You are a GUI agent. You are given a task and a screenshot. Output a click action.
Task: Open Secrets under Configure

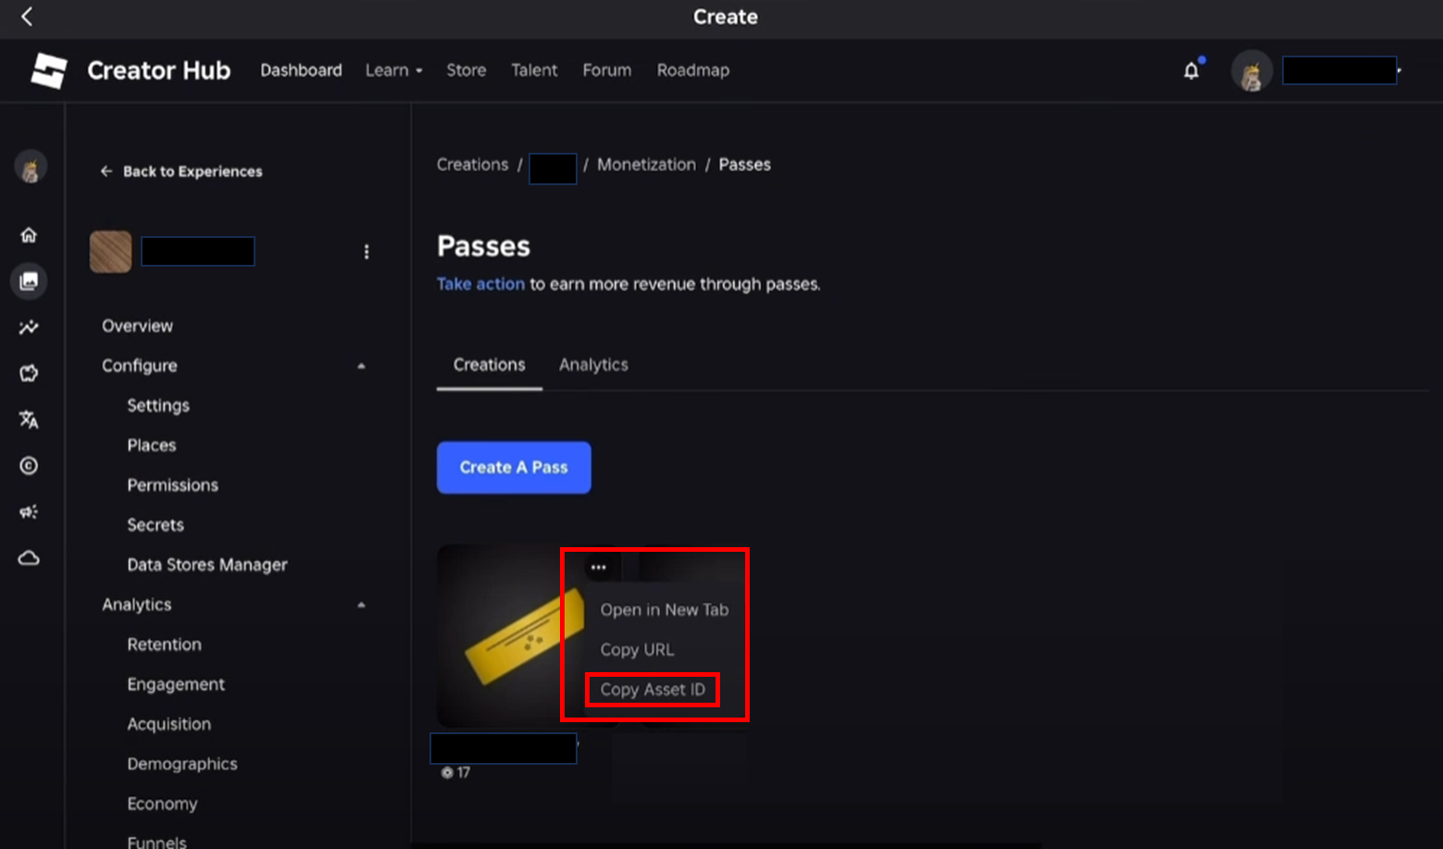click(x=155, y=525)
